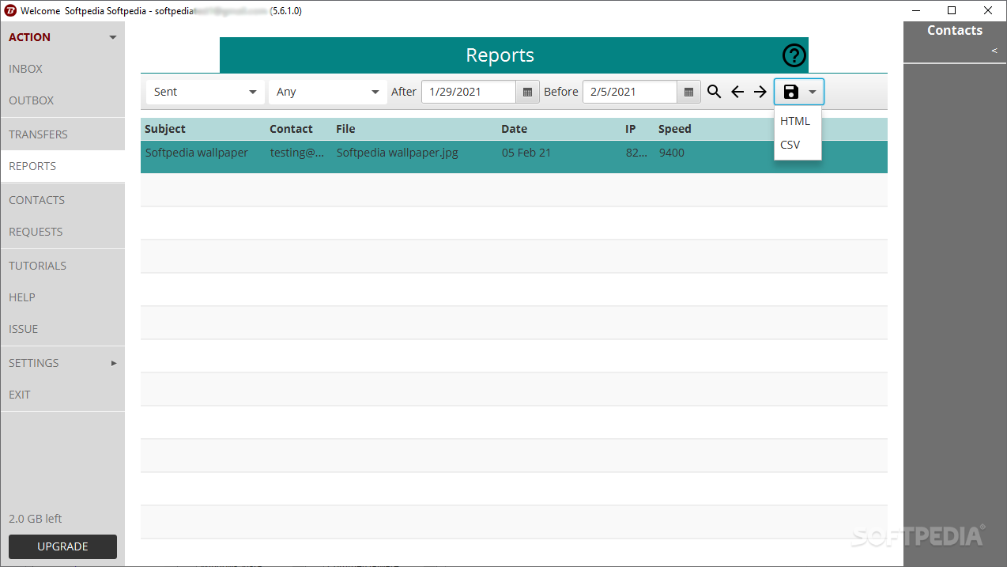Sort by File column header
Screen dimensions: 1007x567
345,129
